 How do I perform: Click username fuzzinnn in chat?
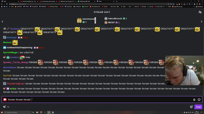[x=15, y=29]
